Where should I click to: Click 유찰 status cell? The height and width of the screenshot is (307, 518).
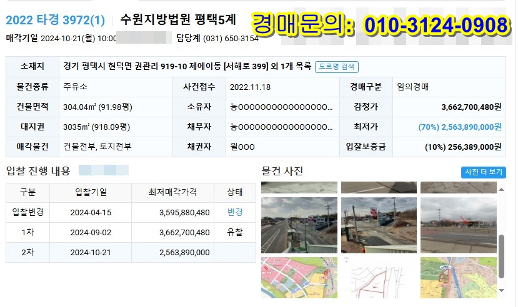pyautogui.click(x=235, y=232)
